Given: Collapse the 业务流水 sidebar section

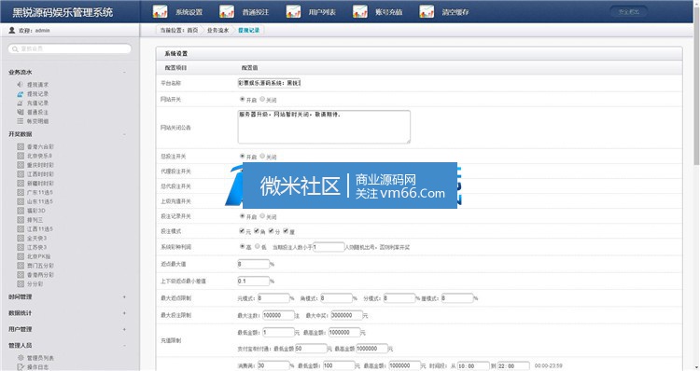Looking at the screenshot, I should (x=124, y=72).
